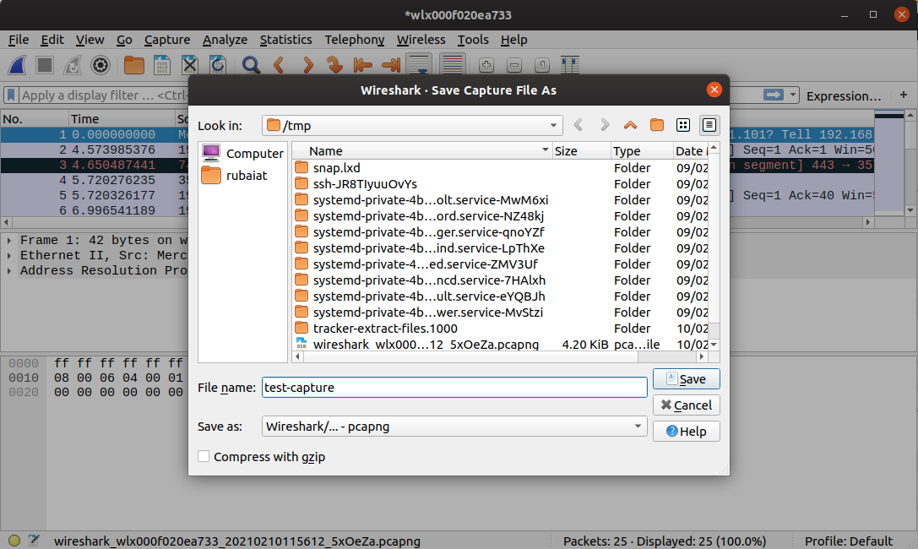Open the display filter bookmarks icon
Viewport: 918px width, 549px height.
point(12,95)
